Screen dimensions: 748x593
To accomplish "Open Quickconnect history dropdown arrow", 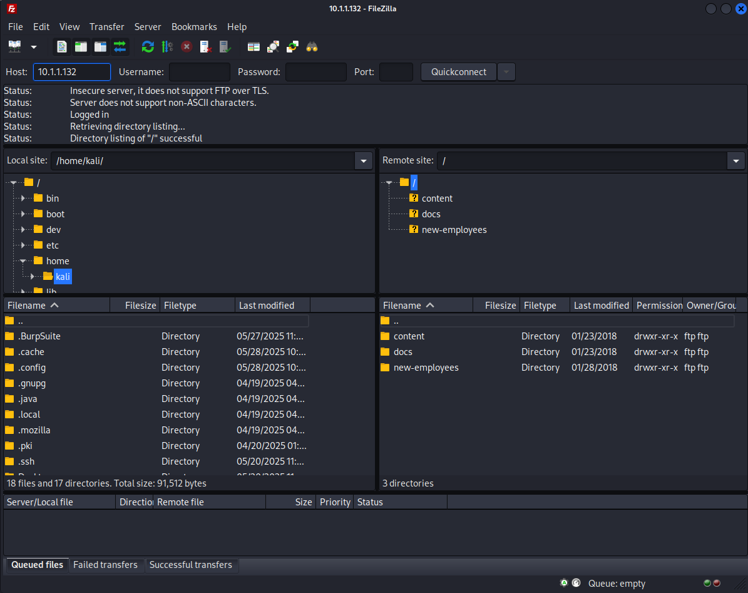I will pyautogui.click(x=506, y=72).
